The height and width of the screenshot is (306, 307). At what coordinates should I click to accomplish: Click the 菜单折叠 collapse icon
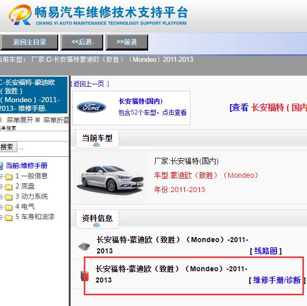38,120
